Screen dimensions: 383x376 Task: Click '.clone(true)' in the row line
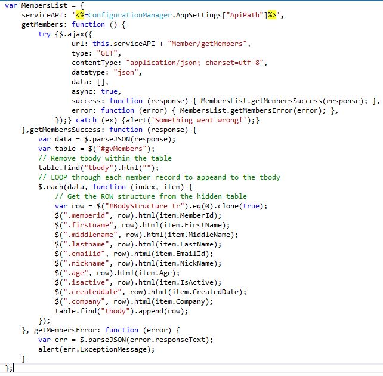[239, 206]
